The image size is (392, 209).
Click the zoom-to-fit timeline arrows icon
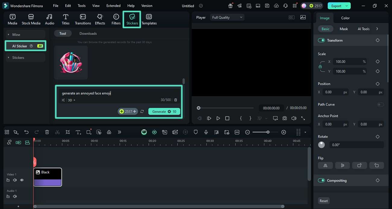[237, 132]
